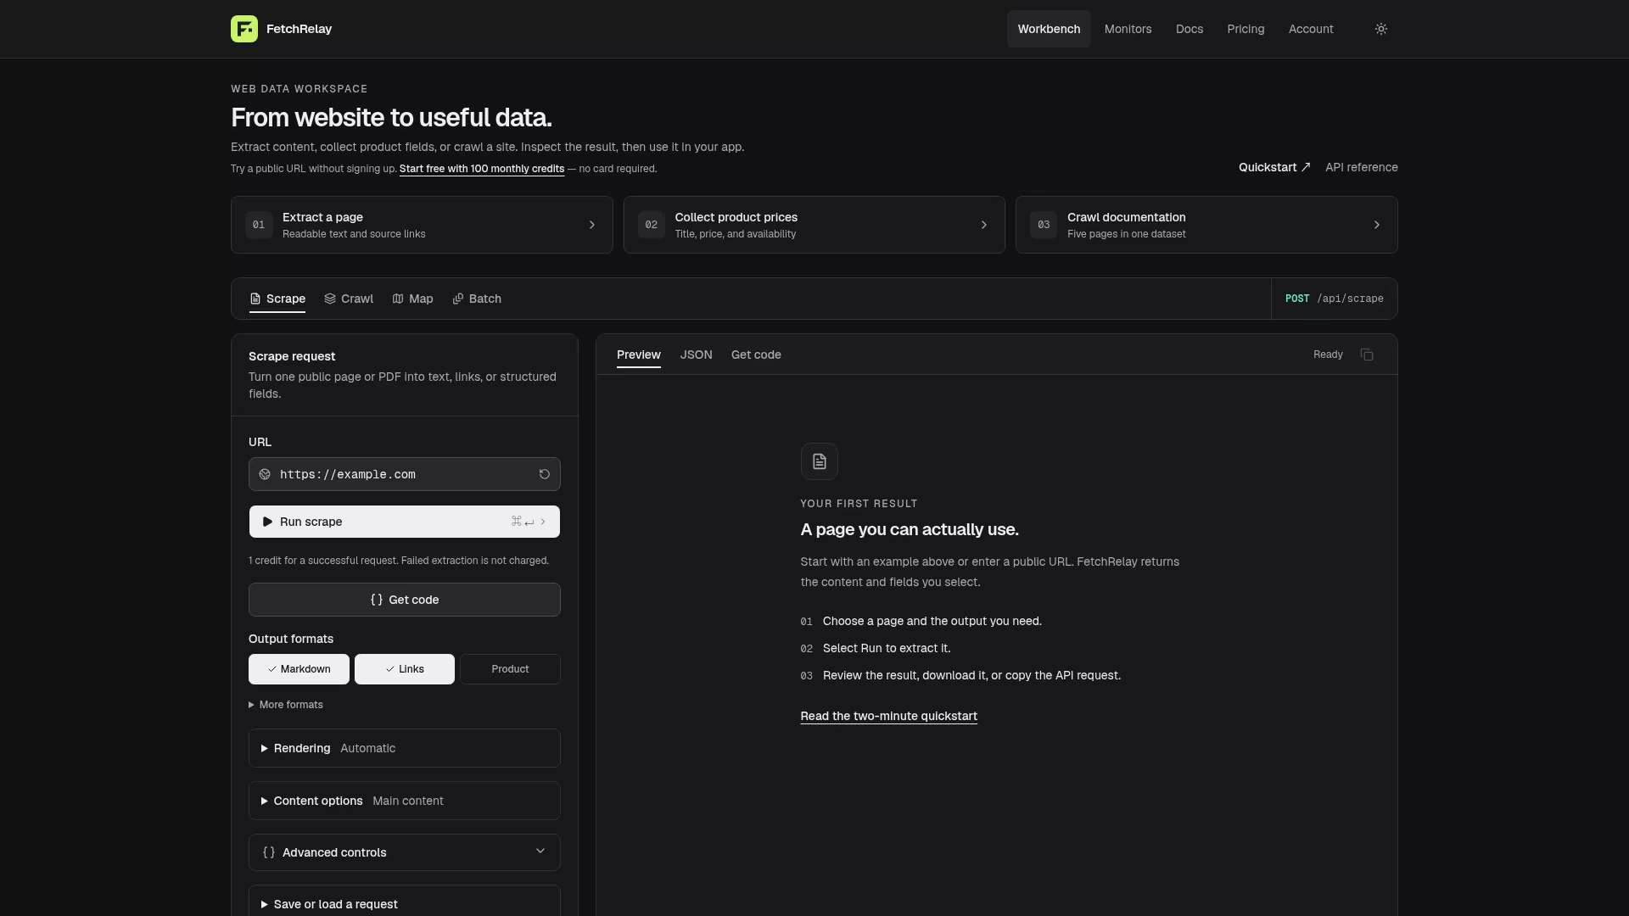1629x916 pixels.
Task: Click the arrow on Collect product prices card
Action: point(984,225)
